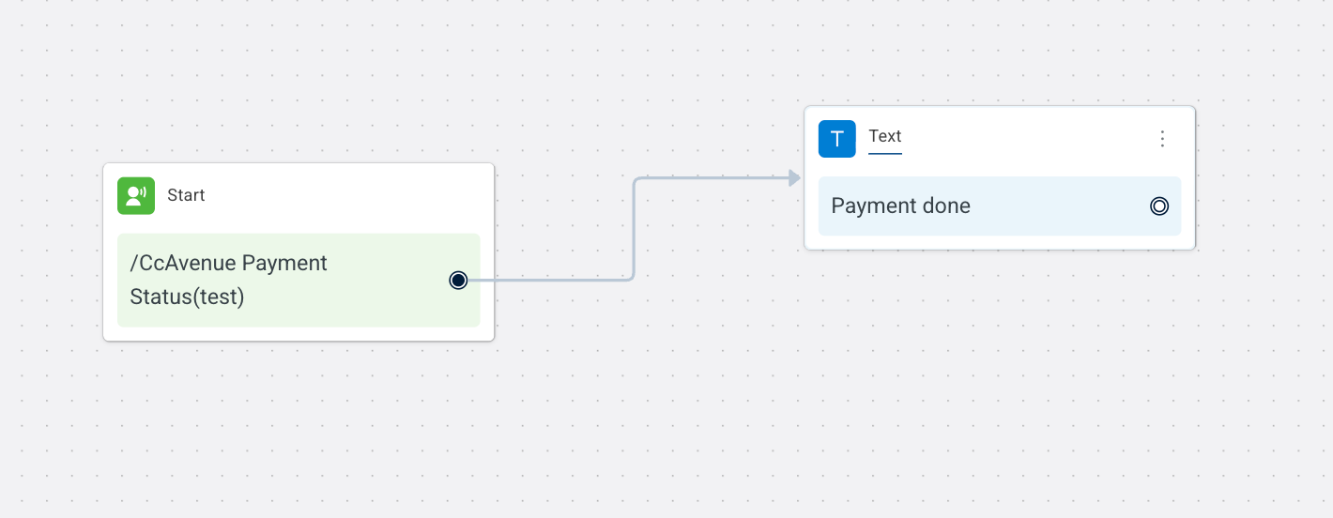1333x518 pixels.
Task: Select the connector line between the nodes
Action: (x=634, y=228)
